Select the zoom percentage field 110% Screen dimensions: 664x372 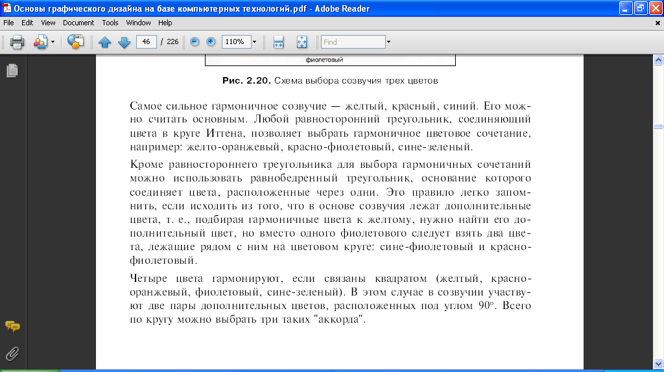pos(236,41)
